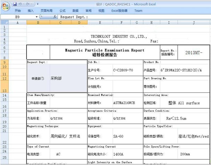211x165 pixels.
Task: Open the 开始 ribbon tab
Action: [x=18, y=11]
